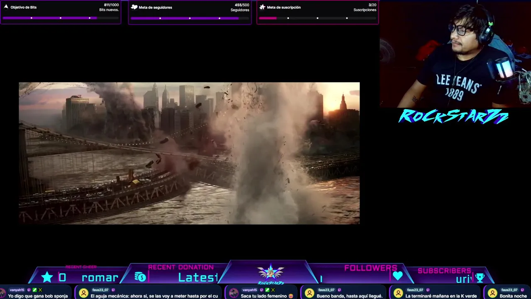The height and width of the screenshot is (299, 531).
Task: Click chat message 'Bonita noche'
Action: [513, 296]
